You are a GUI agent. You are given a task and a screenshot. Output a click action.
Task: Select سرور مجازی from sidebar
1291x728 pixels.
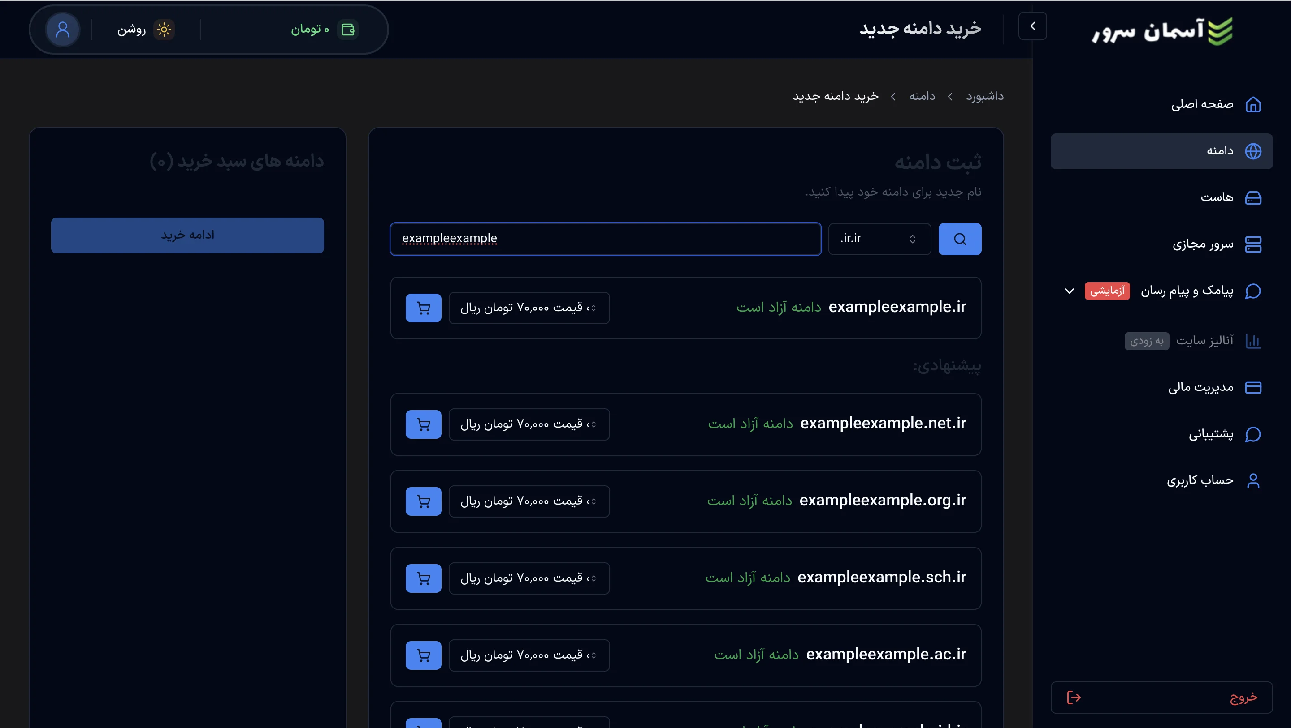(x=1203, y=244)
